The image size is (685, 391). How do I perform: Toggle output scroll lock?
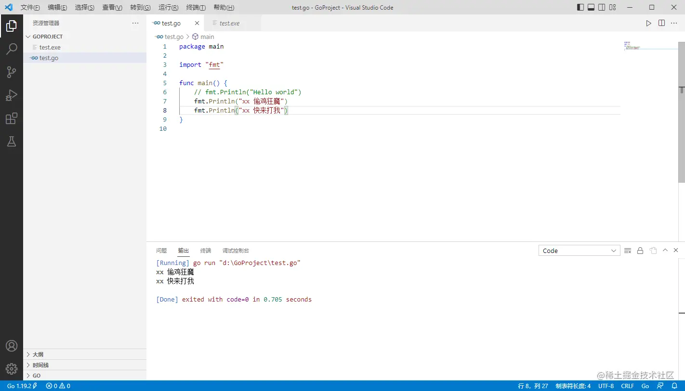[640, 251]
